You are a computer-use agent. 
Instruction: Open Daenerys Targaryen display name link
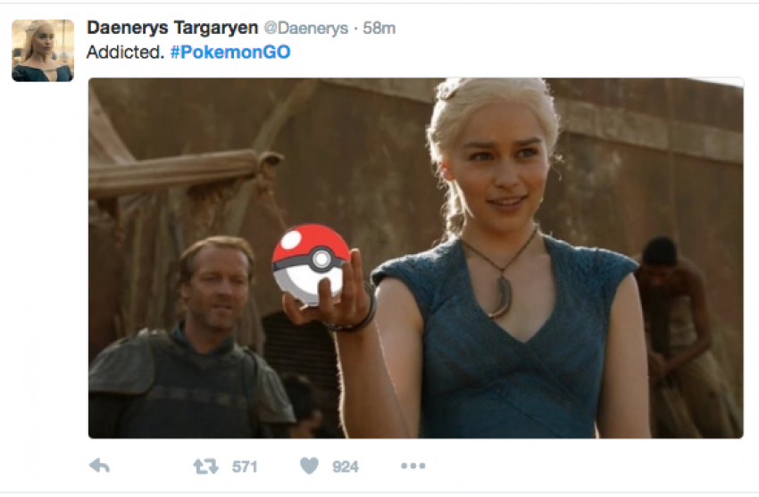click(172, 28)
